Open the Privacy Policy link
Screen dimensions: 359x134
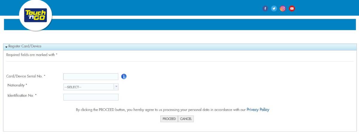pos(258,110)
